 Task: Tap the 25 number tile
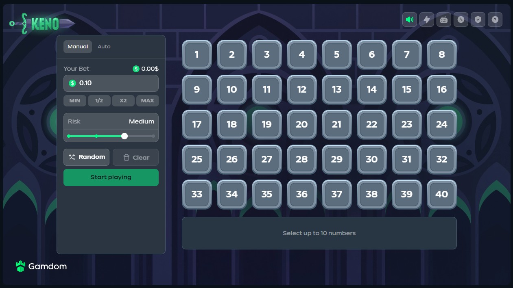click(x=197, y=160)
